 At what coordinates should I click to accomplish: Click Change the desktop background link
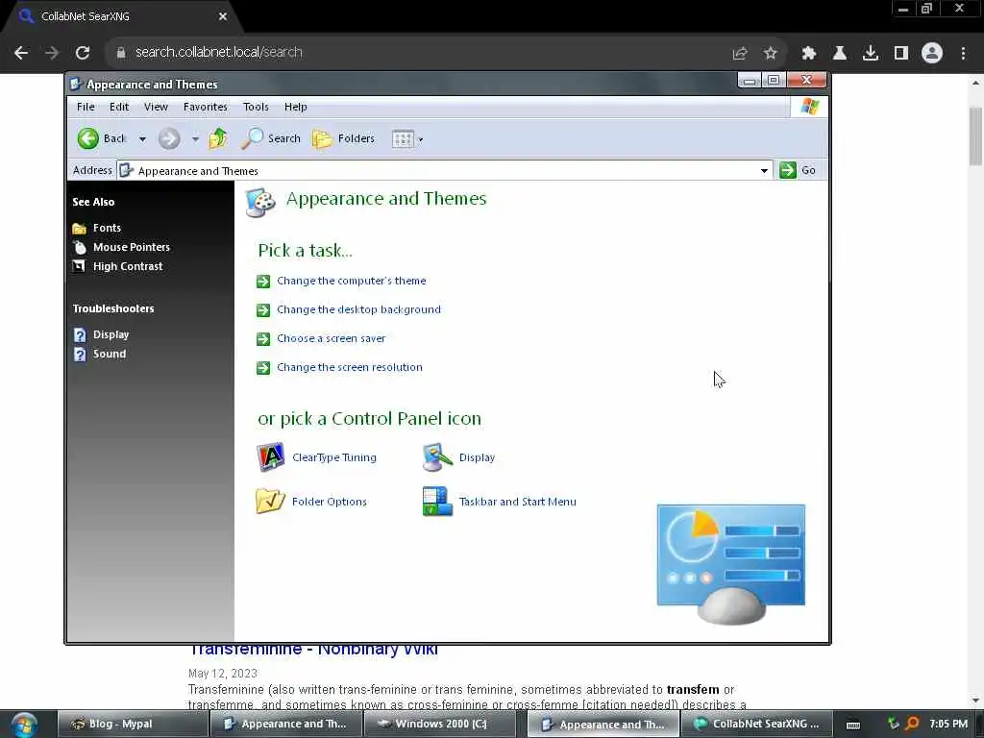[359, 309]
